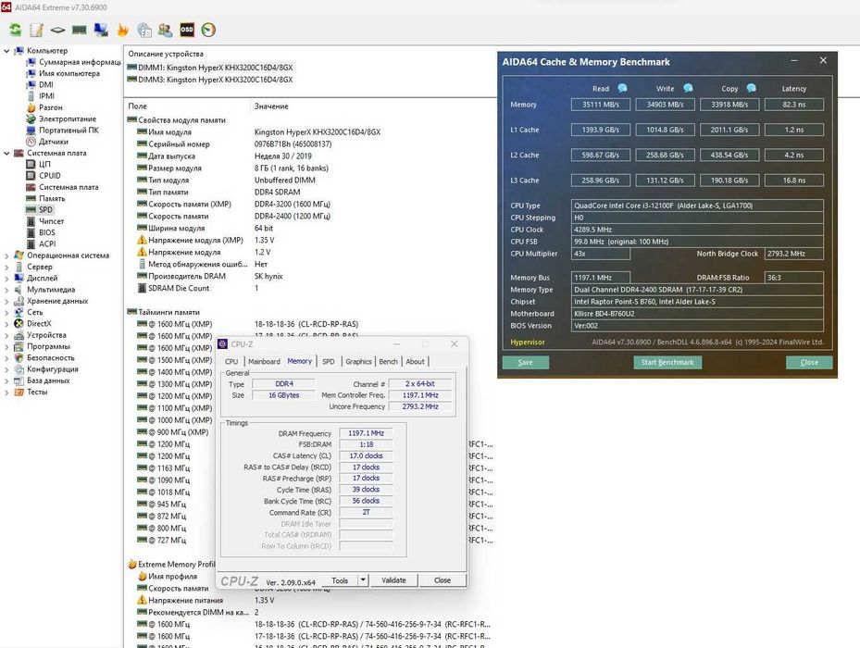Switch to Graphics tab in CPU-Z
860x648 pixels.
[x=358, y=361]
